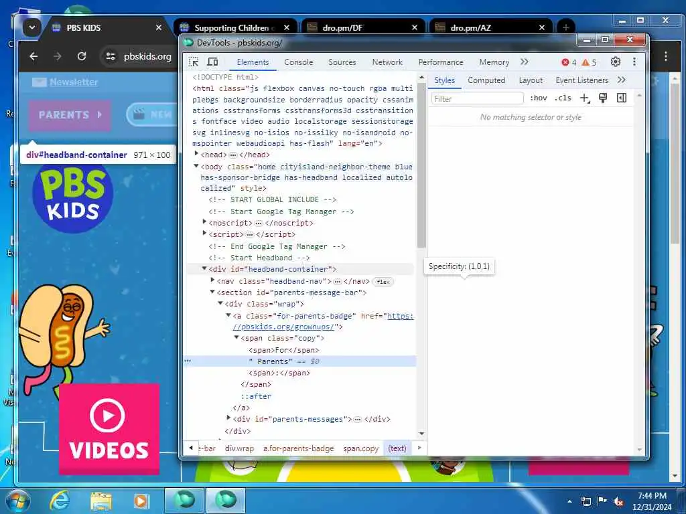Collapse the headband-container div node
The image size is (686, 514).
204,269
